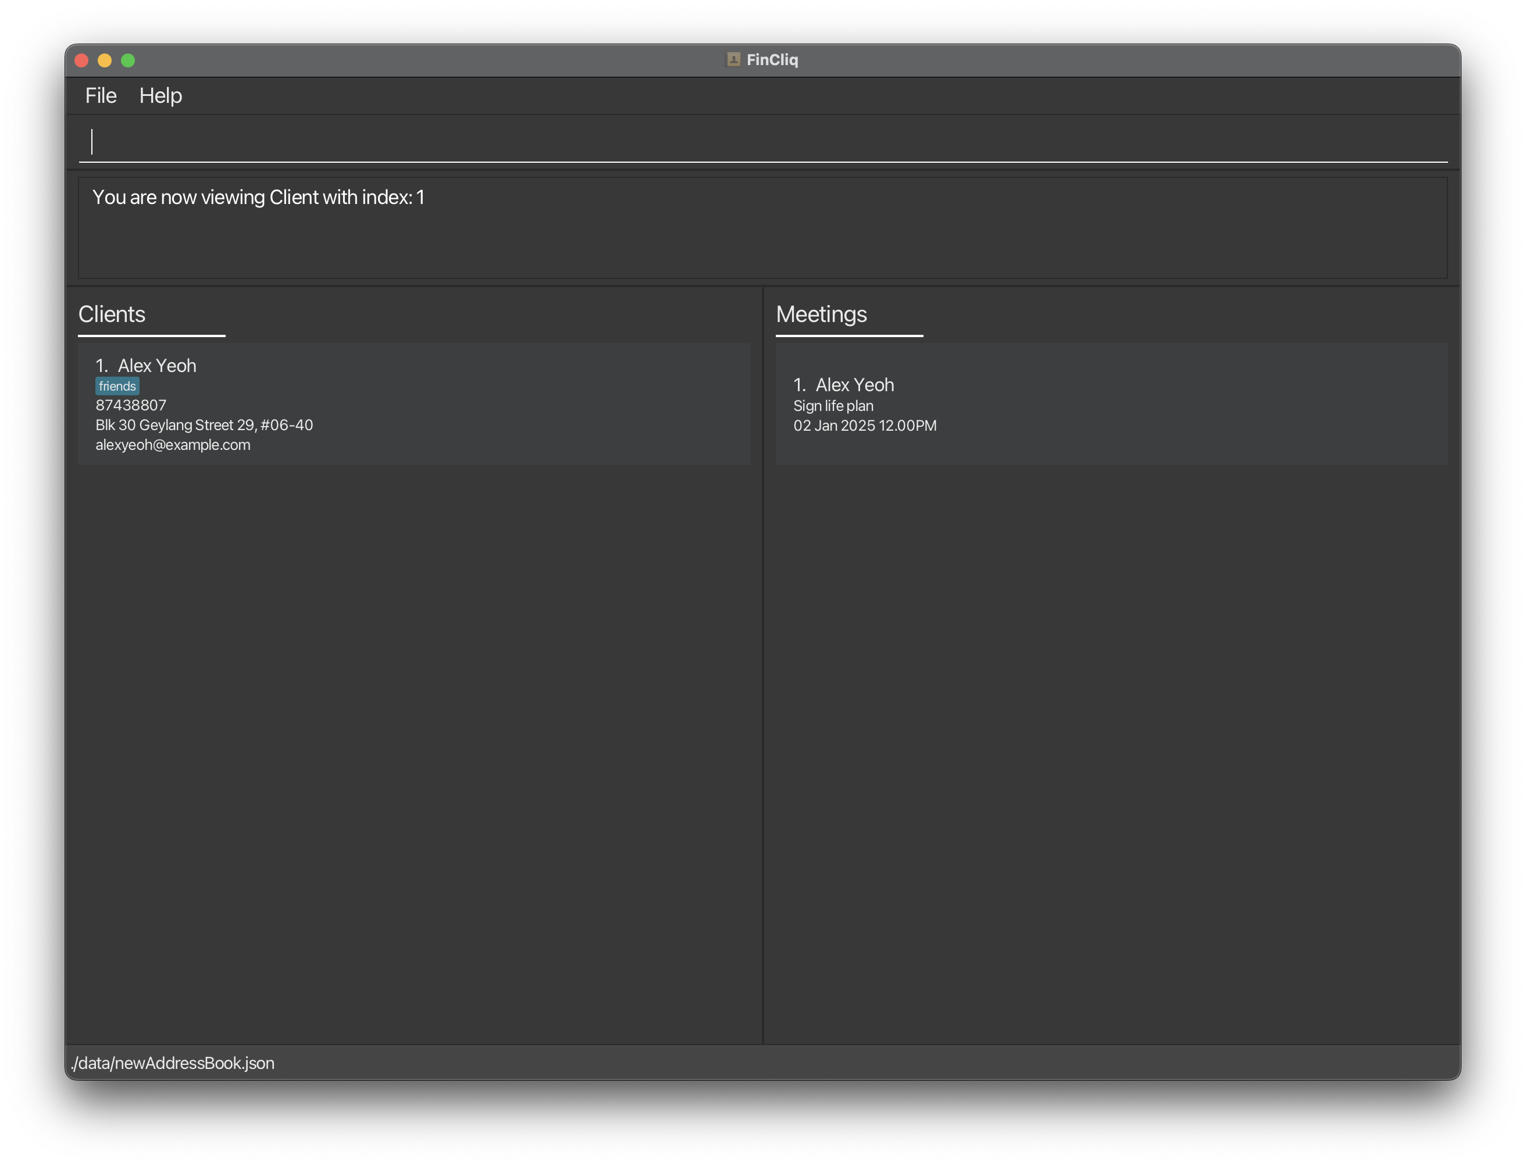Click address 'Blk 30 Geylang Street 29, #06-40'
Image resolution: width=1526 pixels, height=1166 pixels.
click(x=204, y=425)
